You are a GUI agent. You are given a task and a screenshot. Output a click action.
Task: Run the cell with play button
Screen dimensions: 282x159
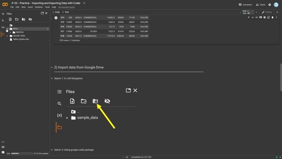point(56,18)
